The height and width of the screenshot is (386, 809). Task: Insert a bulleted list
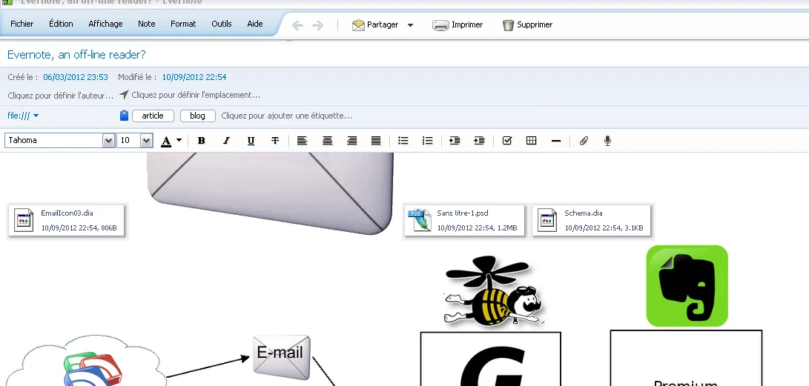pyautogui.click(x=403, y=141)
